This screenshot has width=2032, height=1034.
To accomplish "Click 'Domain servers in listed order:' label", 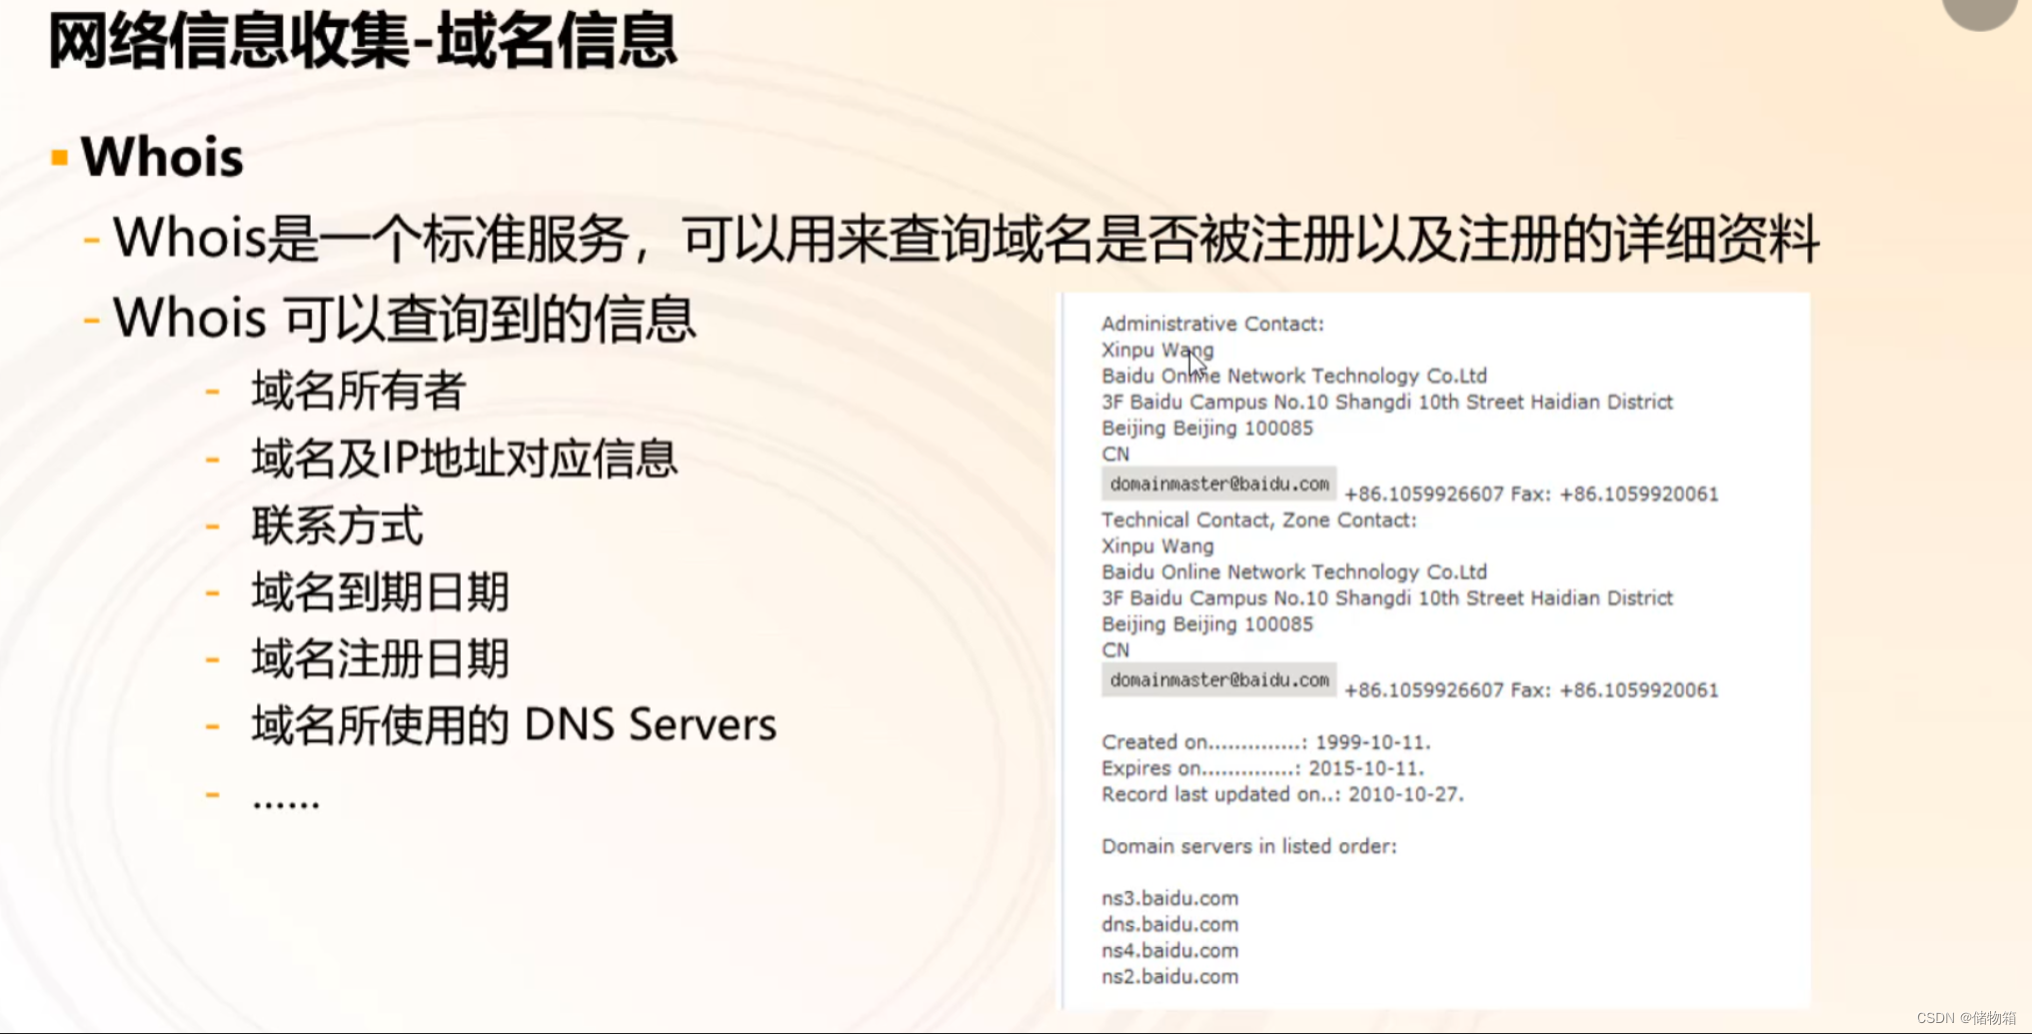I will [x=1249, y=846].
